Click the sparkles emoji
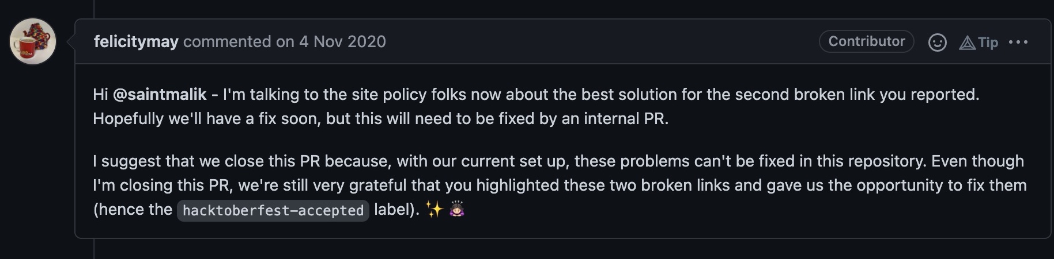Viewport: 1054px width, 259px height. click(x=434, y=210)
